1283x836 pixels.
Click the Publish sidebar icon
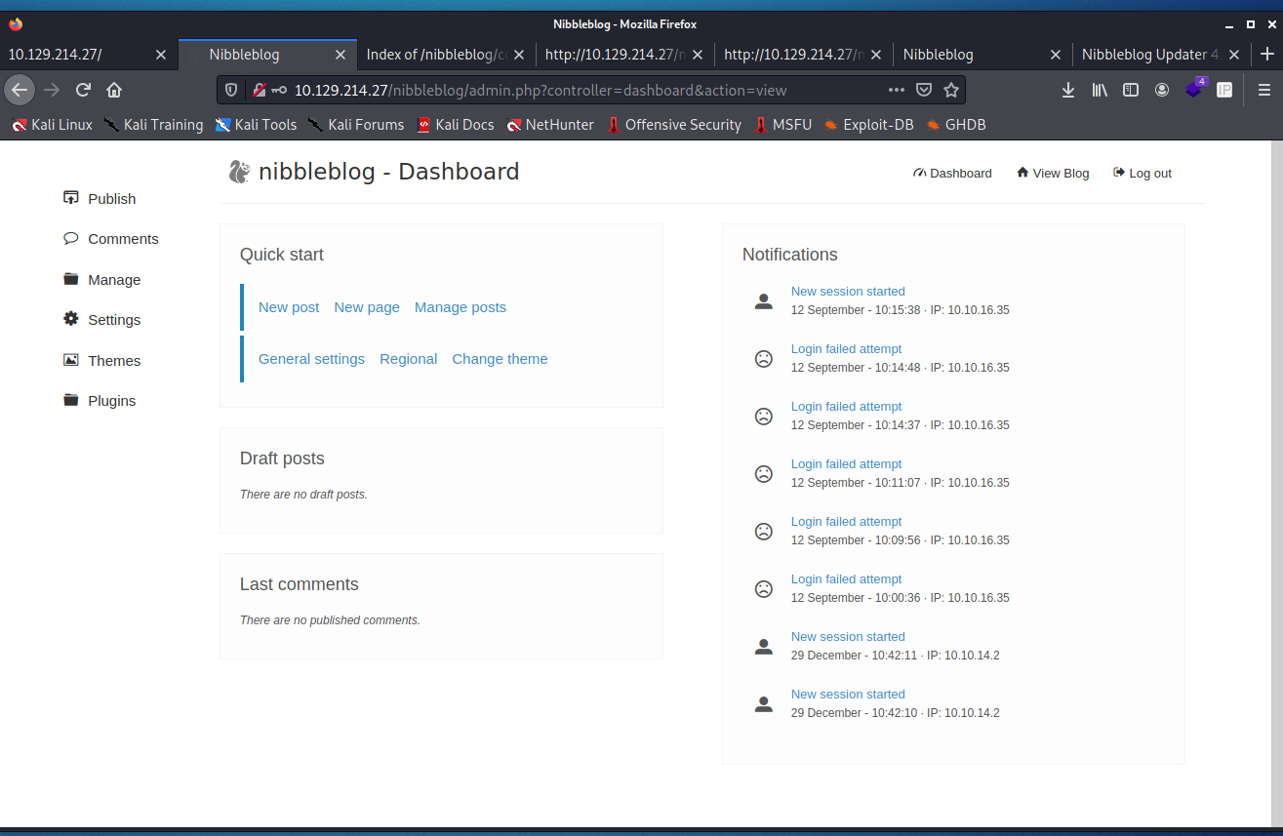(70, 198)
